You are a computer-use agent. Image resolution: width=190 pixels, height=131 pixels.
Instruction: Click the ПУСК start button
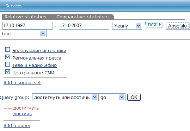(154, 25)
